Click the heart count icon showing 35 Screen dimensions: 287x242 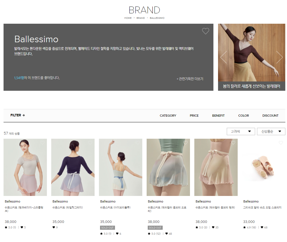click(213, 227)
